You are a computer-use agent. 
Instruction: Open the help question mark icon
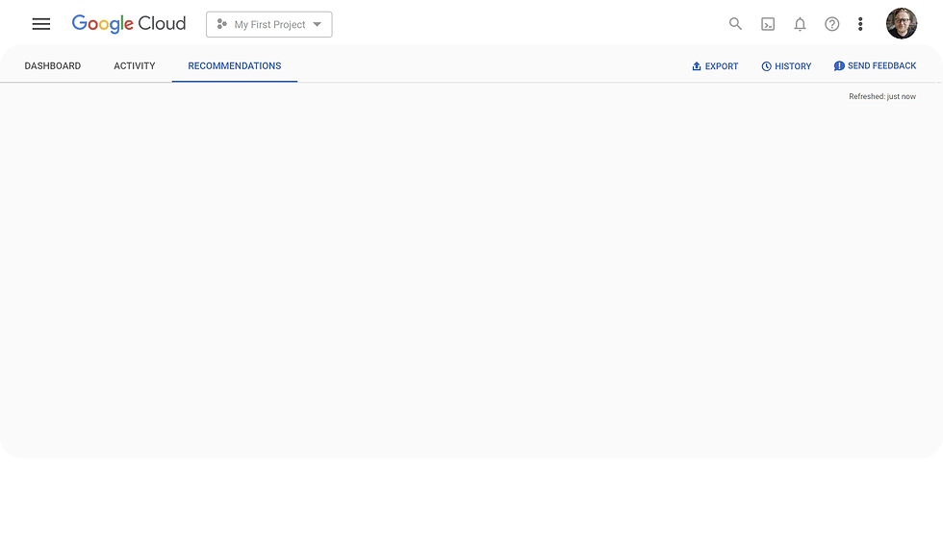click(831, 24)
